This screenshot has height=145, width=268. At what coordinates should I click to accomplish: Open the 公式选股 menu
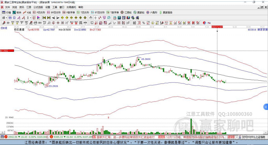[38, 7]
